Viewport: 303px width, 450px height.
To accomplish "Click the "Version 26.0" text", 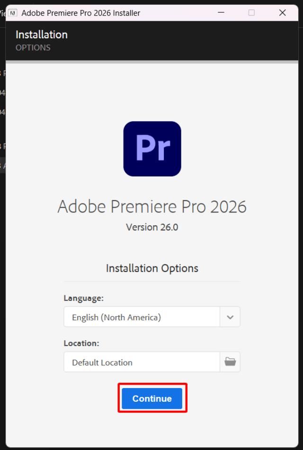I will point(152,227).
